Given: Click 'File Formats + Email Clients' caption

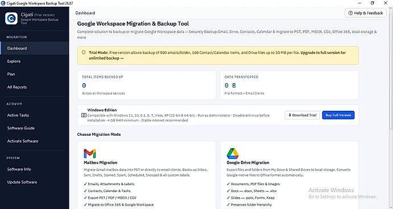Looking at the screenshot, I should (x=245, y=93).
